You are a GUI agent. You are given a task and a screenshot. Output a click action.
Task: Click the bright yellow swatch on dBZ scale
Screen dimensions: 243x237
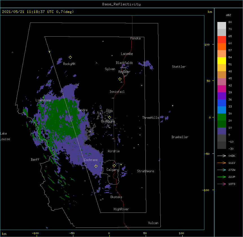pyautogui.click(x=222, y=61)
